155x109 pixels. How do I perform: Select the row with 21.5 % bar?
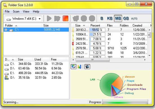110,34
